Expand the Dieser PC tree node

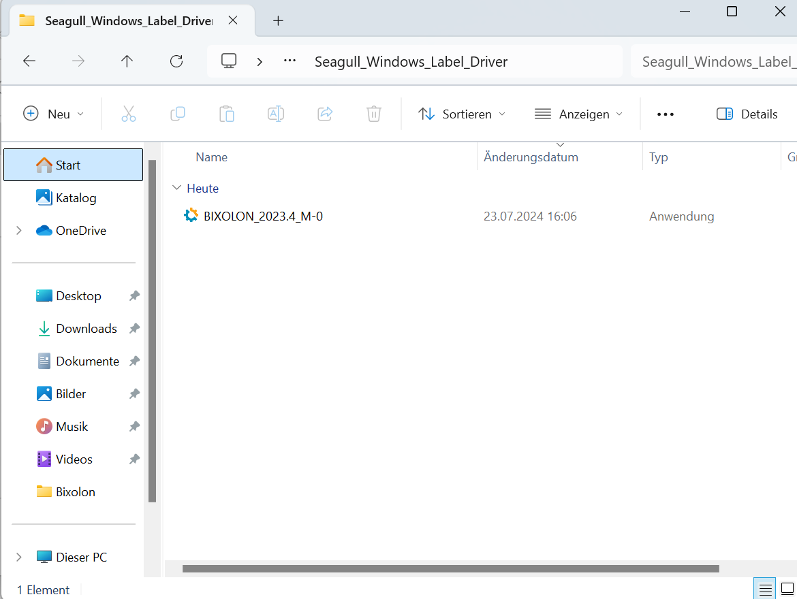pos(19,557)
